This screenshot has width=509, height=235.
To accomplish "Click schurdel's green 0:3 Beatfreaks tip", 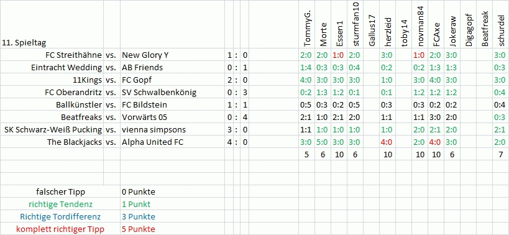I will pyautogui.click(x=500, y=117).
